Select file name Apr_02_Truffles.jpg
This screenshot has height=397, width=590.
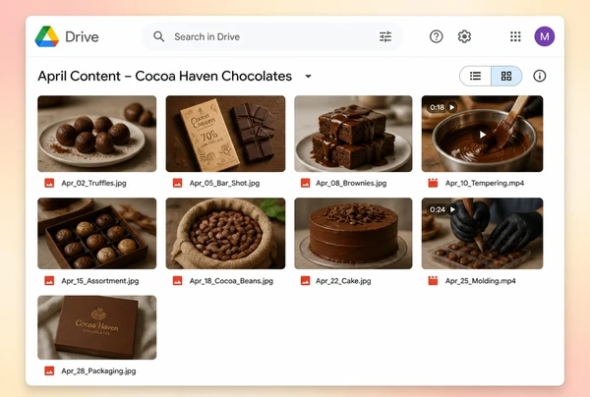93,183
